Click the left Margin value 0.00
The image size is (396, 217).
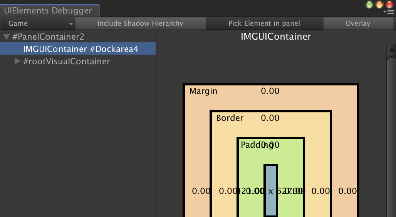pos(201,191)
